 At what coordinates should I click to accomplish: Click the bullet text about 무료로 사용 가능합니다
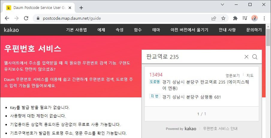point(65,124)
